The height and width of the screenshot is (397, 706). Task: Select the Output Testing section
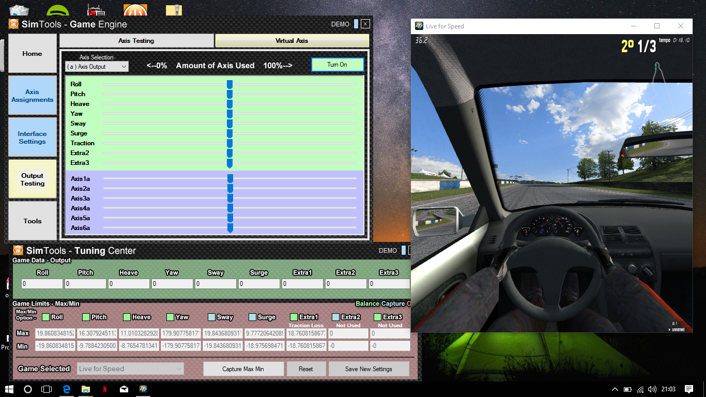pyautogui.click(x=33, y=179)
